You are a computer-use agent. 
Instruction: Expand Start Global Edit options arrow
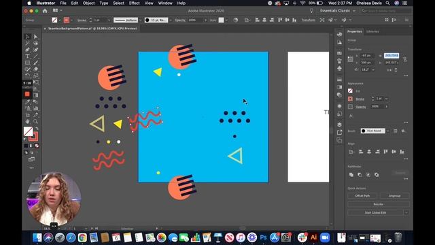pyautogui.click(x=406, y=212)
